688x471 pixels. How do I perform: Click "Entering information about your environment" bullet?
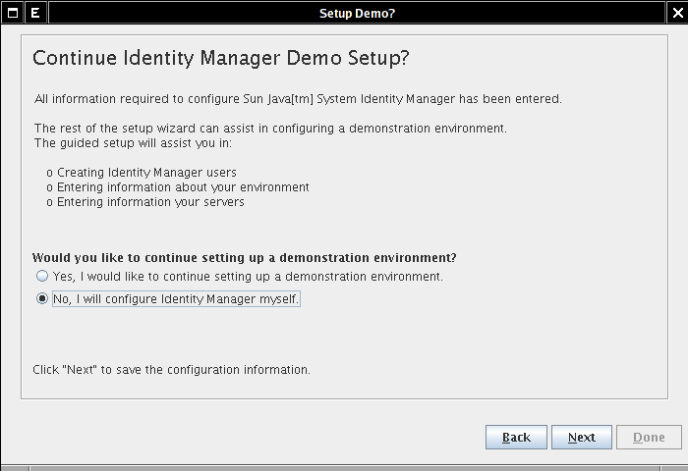coord(182,186)
